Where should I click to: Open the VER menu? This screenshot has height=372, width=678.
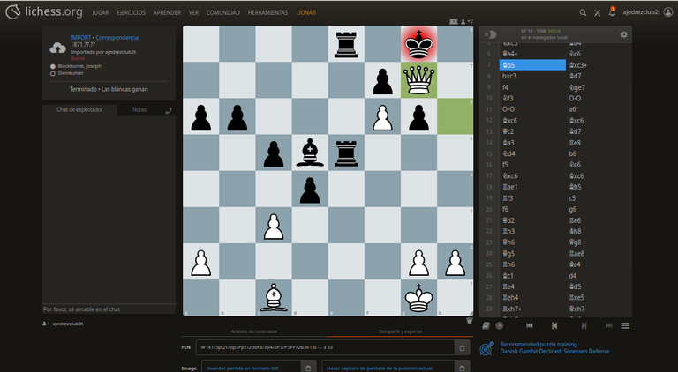(x=193, y=13)
